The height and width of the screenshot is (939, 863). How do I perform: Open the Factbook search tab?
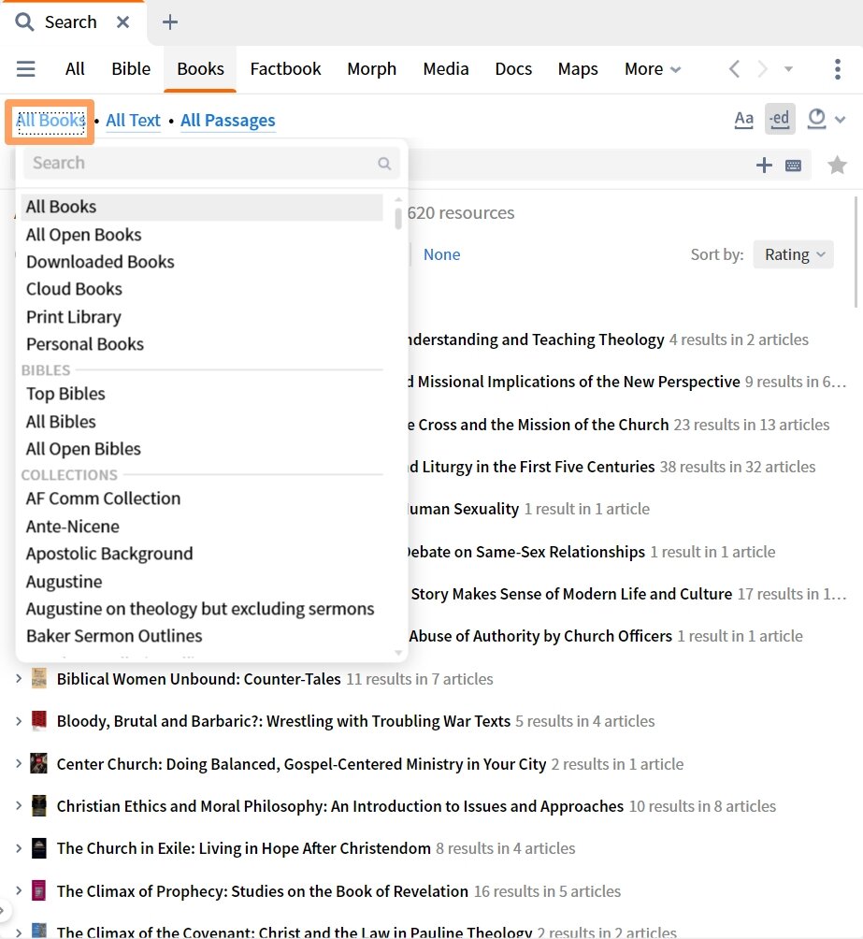pos(286,69)
